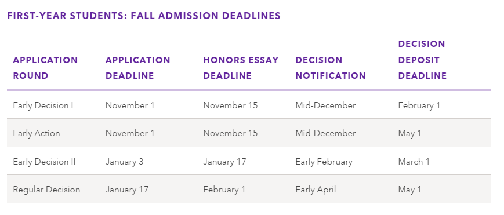Viewport: 504px width, 215px height.
Task: Click the Decision Deposit Deadline column header
Action: (422, 60)
